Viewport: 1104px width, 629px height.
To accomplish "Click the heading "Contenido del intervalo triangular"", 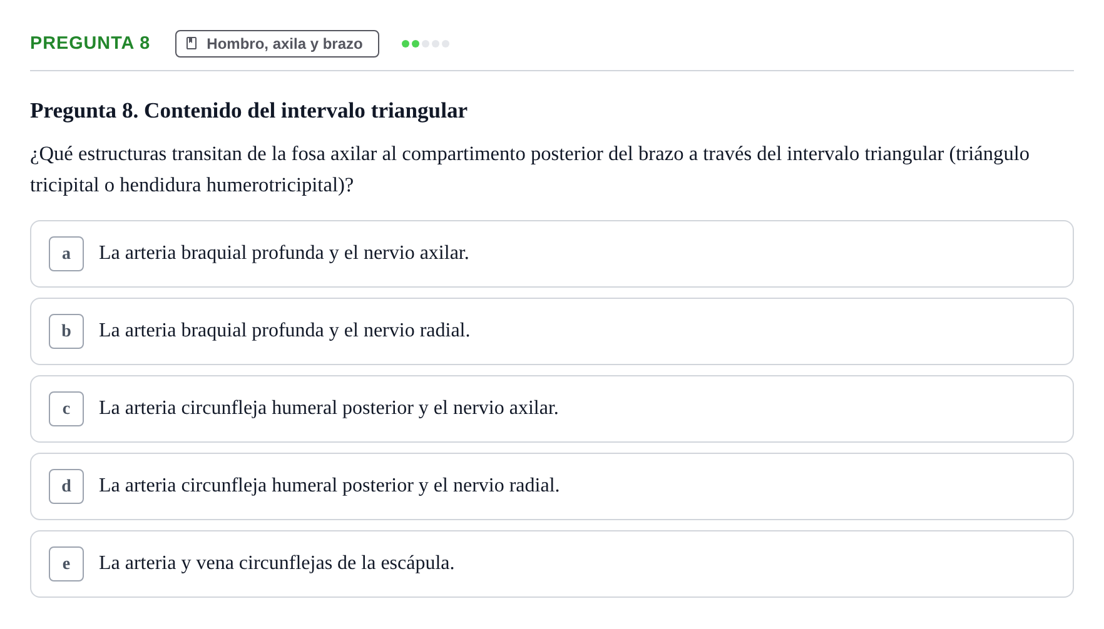I will coord(248,111).
